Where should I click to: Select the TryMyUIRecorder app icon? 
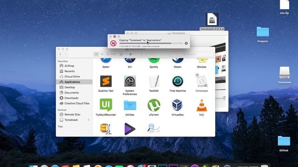(106, 105)
